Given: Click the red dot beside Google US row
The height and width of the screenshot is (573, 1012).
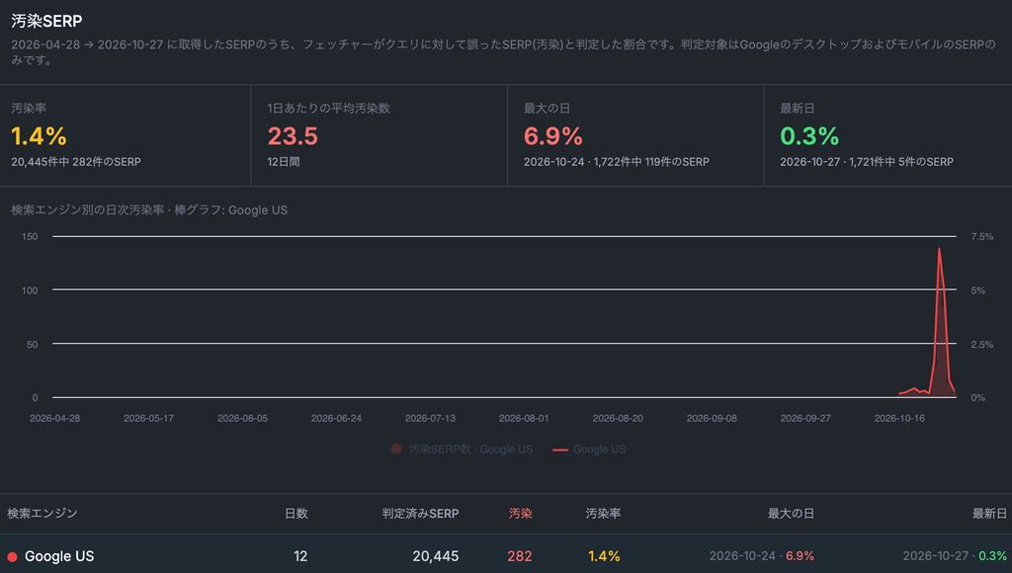Looking at the screenshot, I should coord(12,556).
